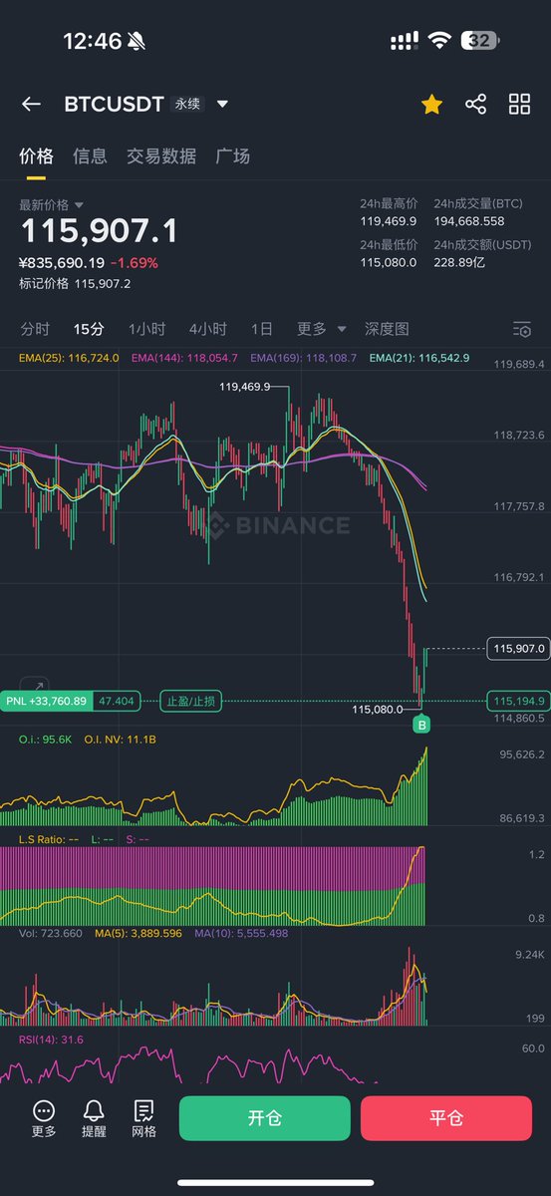Tap the battery indicator in the status bar
551x1196 pixels.
point(480,41)
